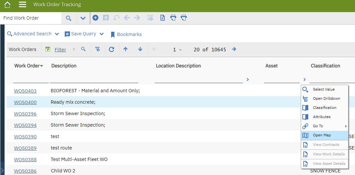The width and height of the screenshot is (355, 175).
Task: Click the disabled View Work Details menu entry
Action: (325, 154)
